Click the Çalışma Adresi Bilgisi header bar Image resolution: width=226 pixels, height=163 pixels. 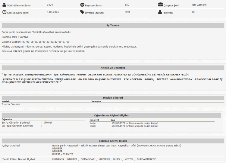pyautogui.click(x=113, y=141)
